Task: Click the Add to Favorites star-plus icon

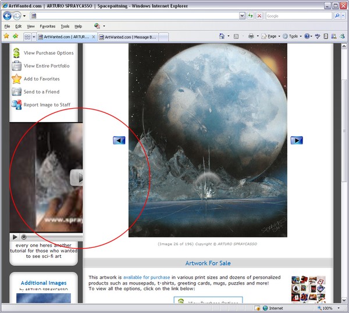Action: click(x=16, y=36)
